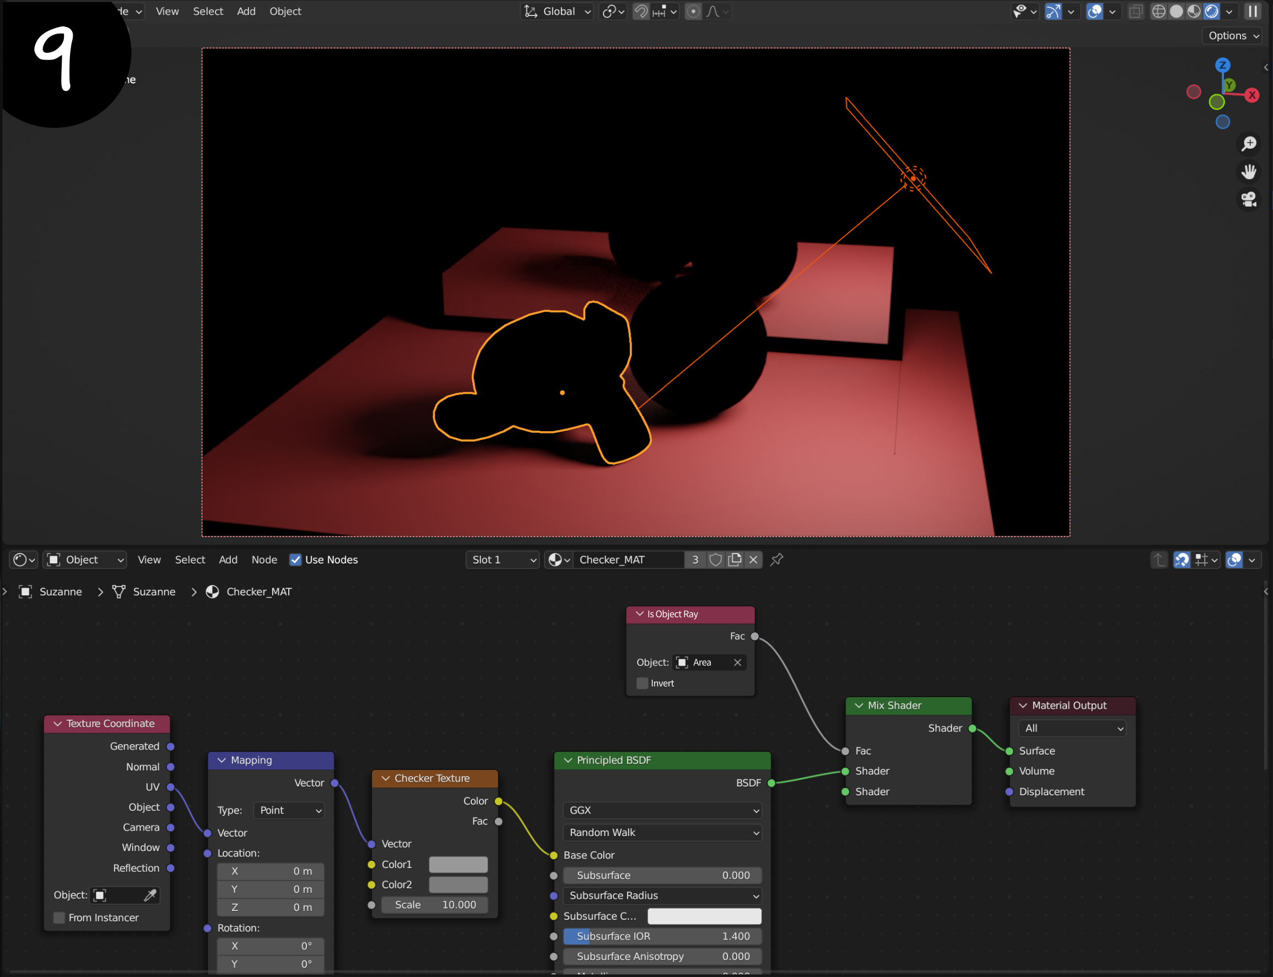Duplicate material with new material icon

point(735,560)
